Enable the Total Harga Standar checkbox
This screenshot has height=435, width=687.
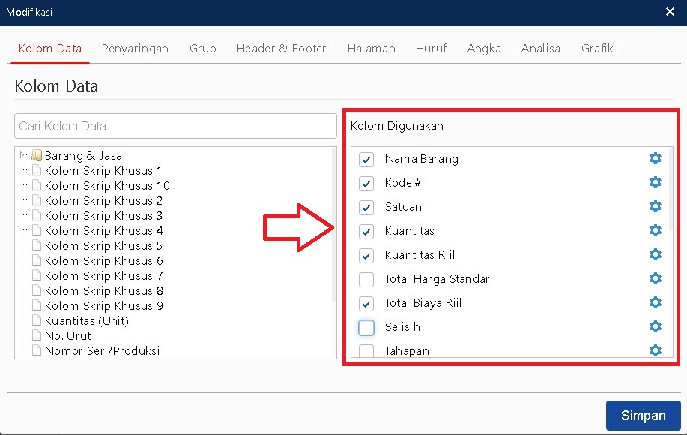tap(366, 279)
